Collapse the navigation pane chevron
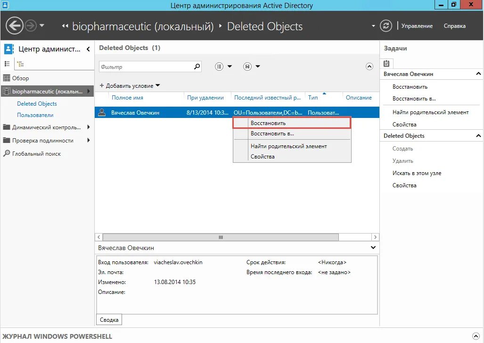The height and width of the screenshot is (343, 484). (88, 49)
